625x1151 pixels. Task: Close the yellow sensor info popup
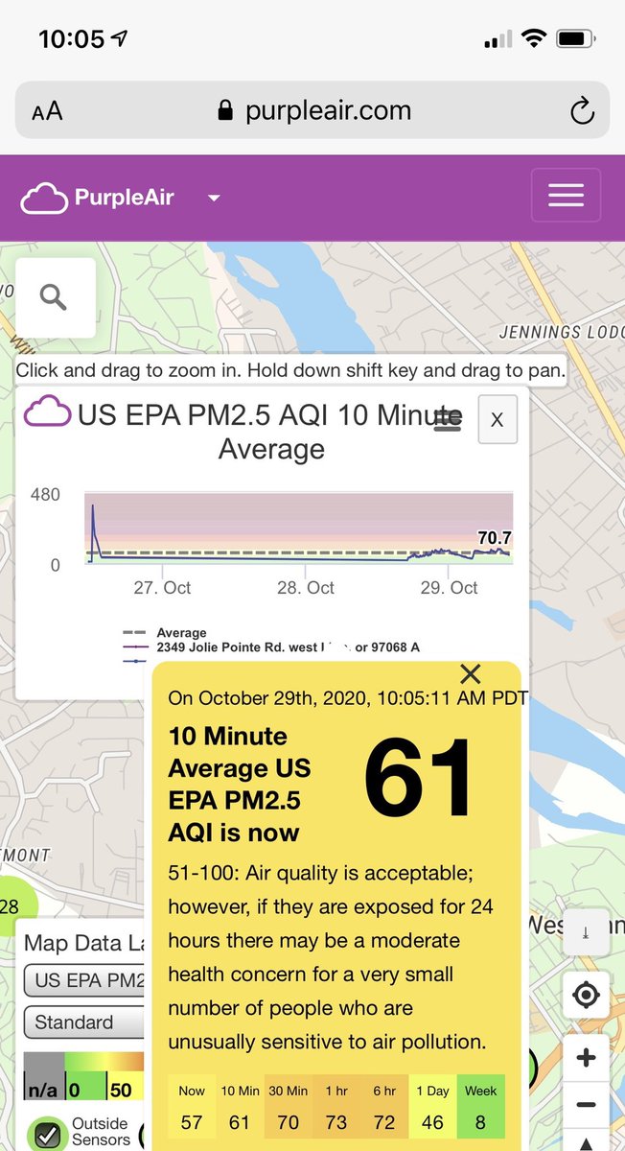470,673
